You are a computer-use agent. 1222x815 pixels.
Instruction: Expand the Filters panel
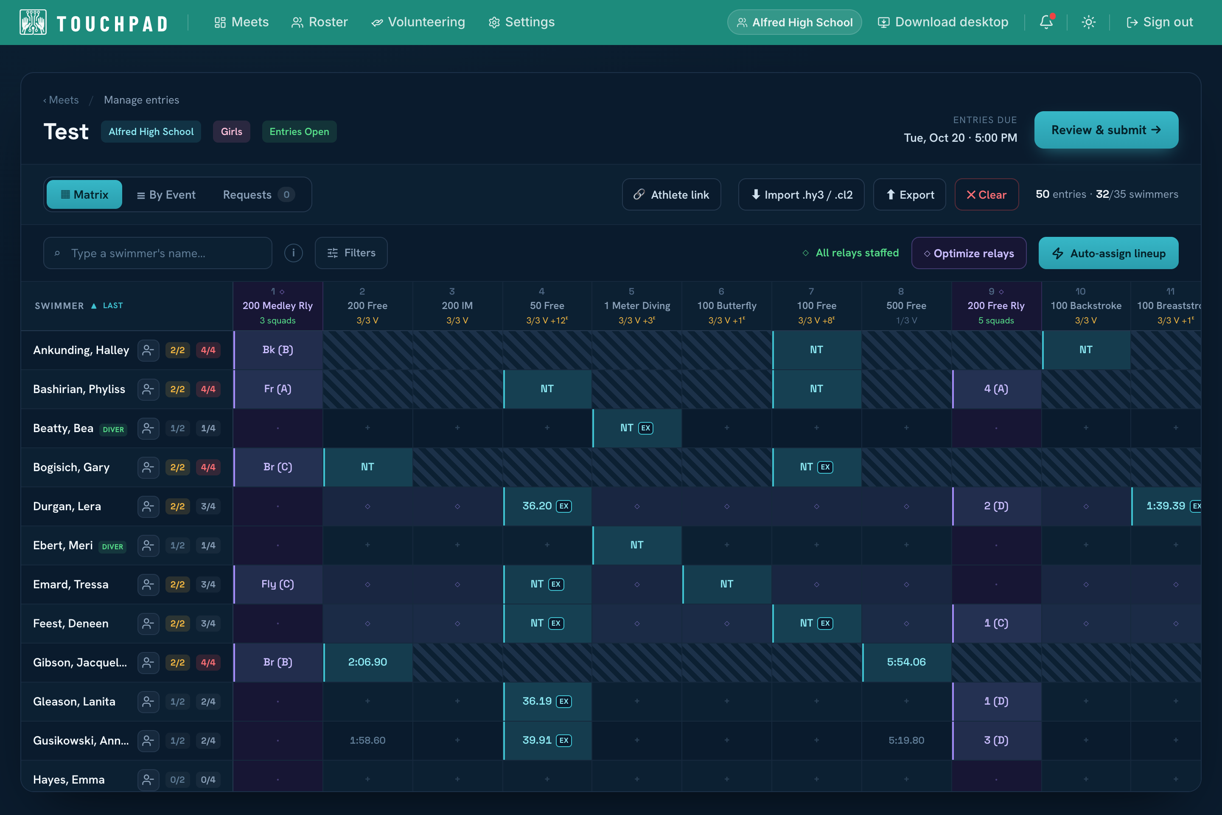351,253
